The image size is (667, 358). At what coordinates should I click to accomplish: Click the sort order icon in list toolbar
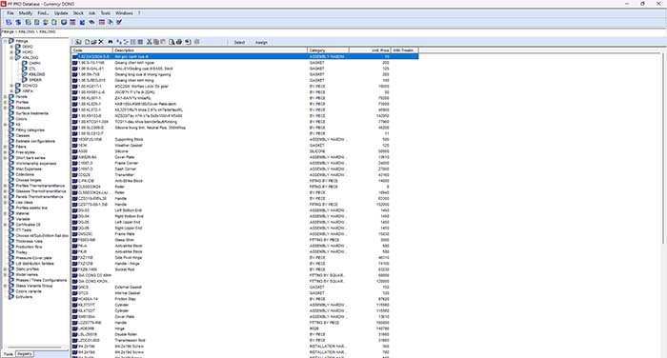coord(119,42)
